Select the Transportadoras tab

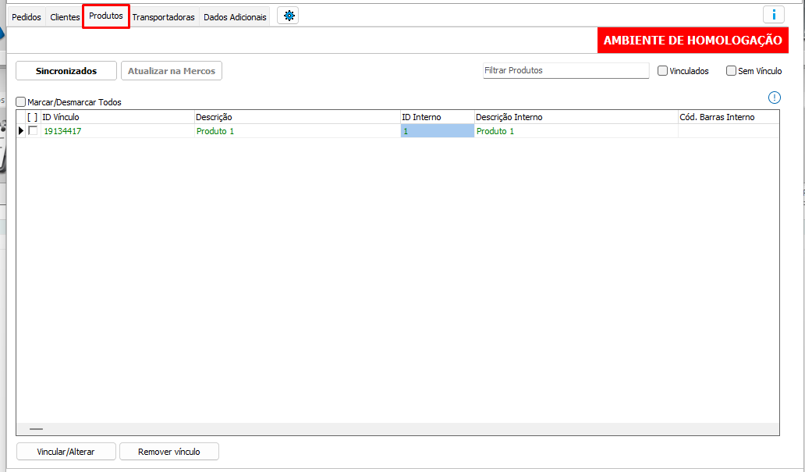(163, 17)
